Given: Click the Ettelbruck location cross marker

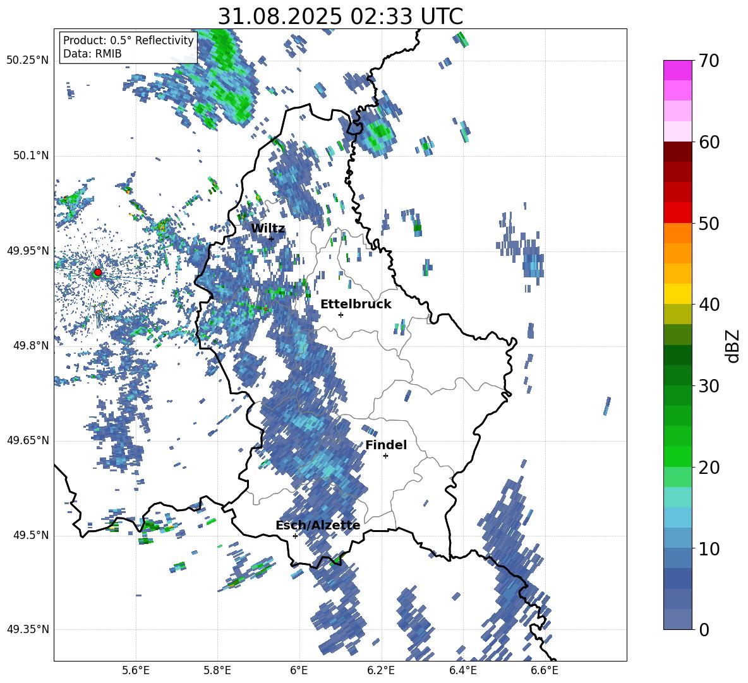Looking at the screenshot, I should [x=341, y=315].
